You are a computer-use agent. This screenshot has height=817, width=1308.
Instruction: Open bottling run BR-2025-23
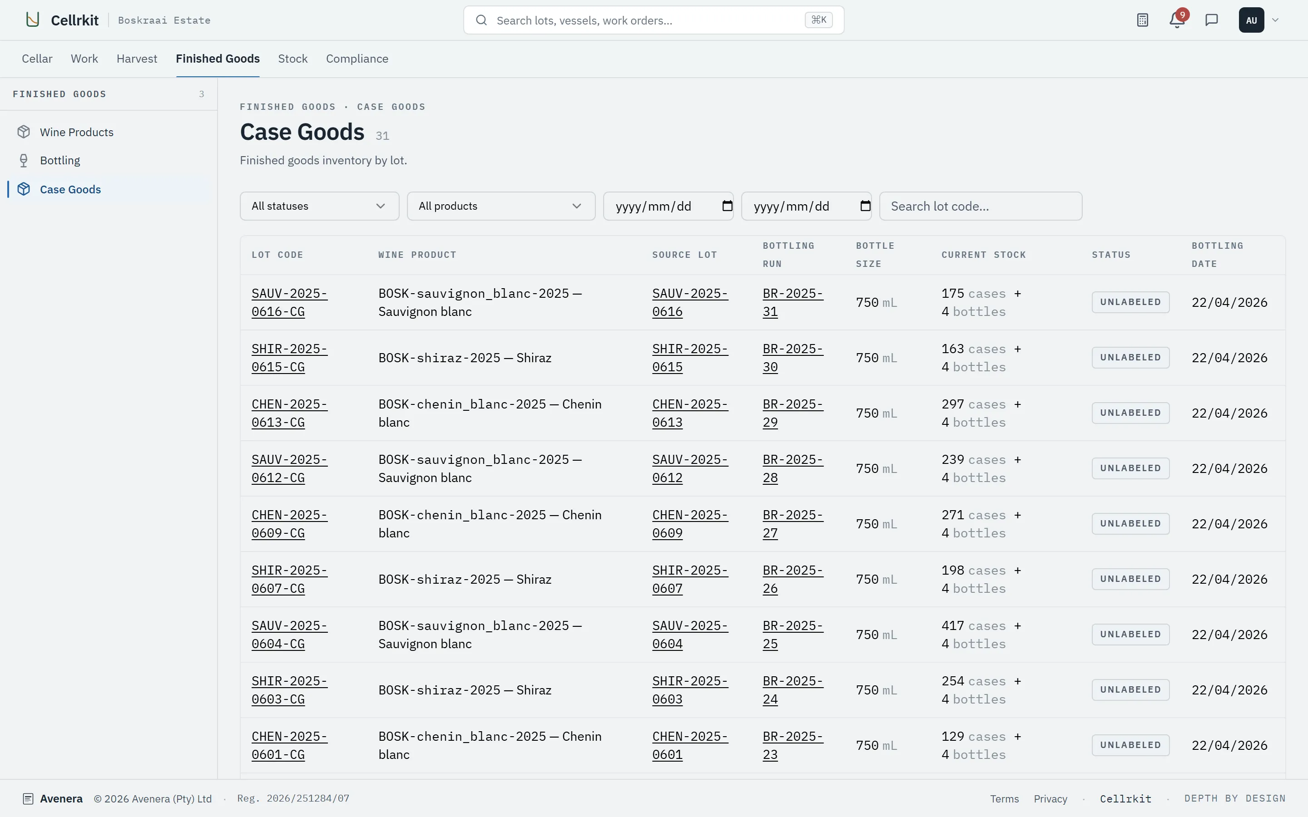[793, 746]
